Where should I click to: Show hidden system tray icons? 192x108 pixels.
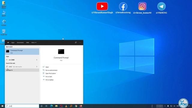click(165, 106)
